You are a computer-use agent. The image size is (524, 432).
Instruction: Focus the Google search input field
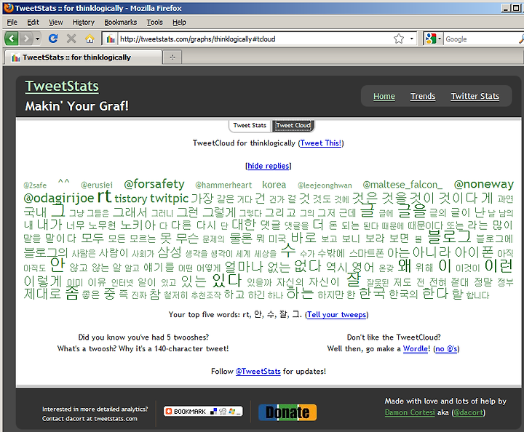(481, 39)
